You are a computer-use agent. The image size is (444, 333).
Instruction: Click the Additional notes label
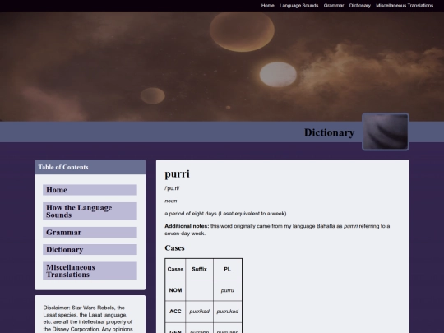click(x=187, y=226)
